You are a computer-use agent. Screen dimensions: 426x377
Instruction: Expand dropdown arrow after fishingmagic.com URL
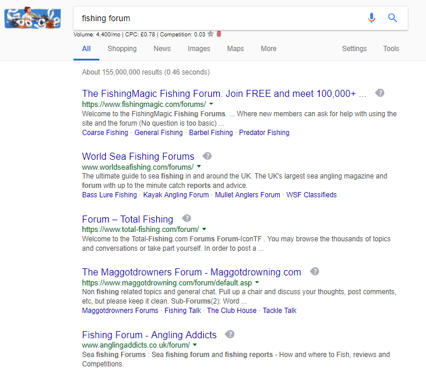click(212, 104)
